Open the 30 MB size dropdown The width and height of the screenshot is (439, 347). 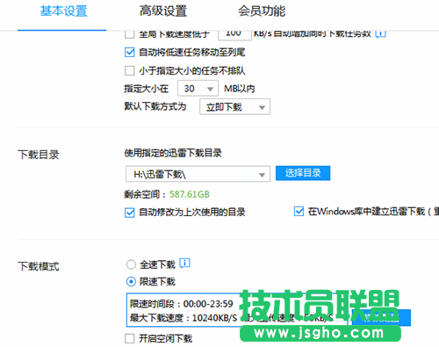pyautogui.click(x=198, y=89)
